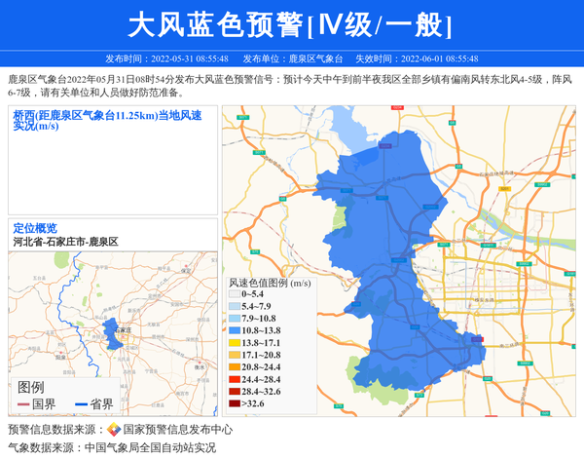Click the 河北省-石家庄市-鹿泉区 location label
584x459 pixels.
[x=66, y=241]
